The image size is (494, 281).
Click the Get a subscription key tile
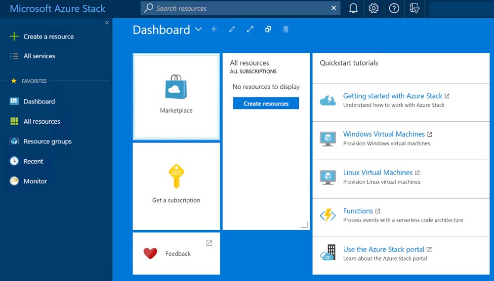(x=176, y=186)
